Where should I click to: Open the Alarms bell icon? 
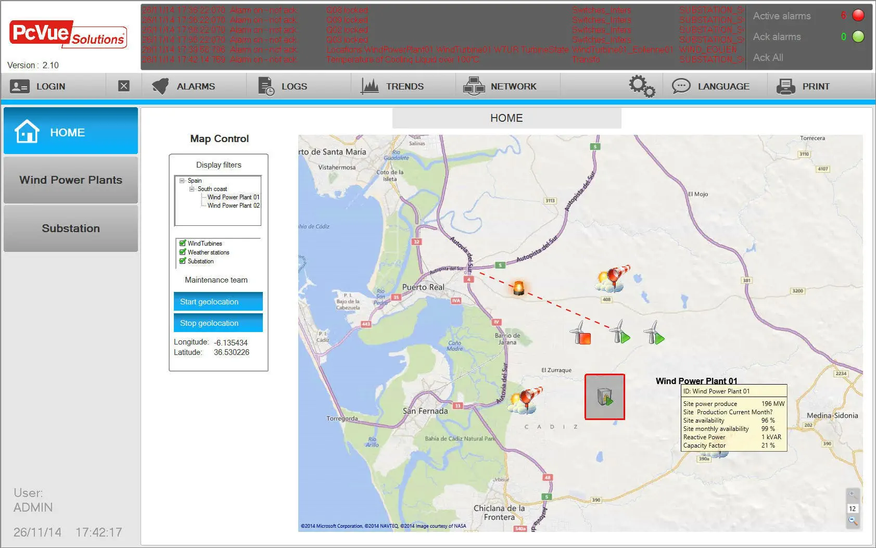tap(160, 86)
